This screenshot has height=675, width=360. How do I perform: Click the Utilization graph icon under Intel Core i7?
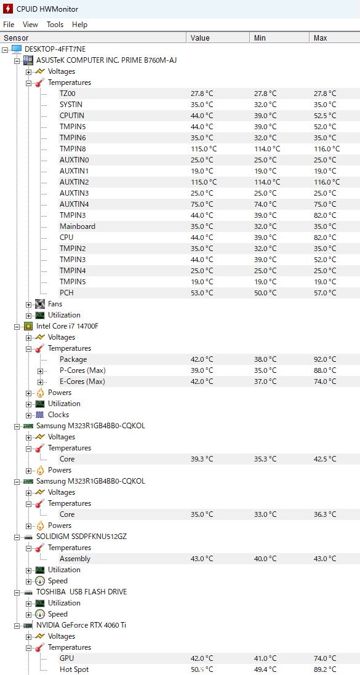pos(40,404)
